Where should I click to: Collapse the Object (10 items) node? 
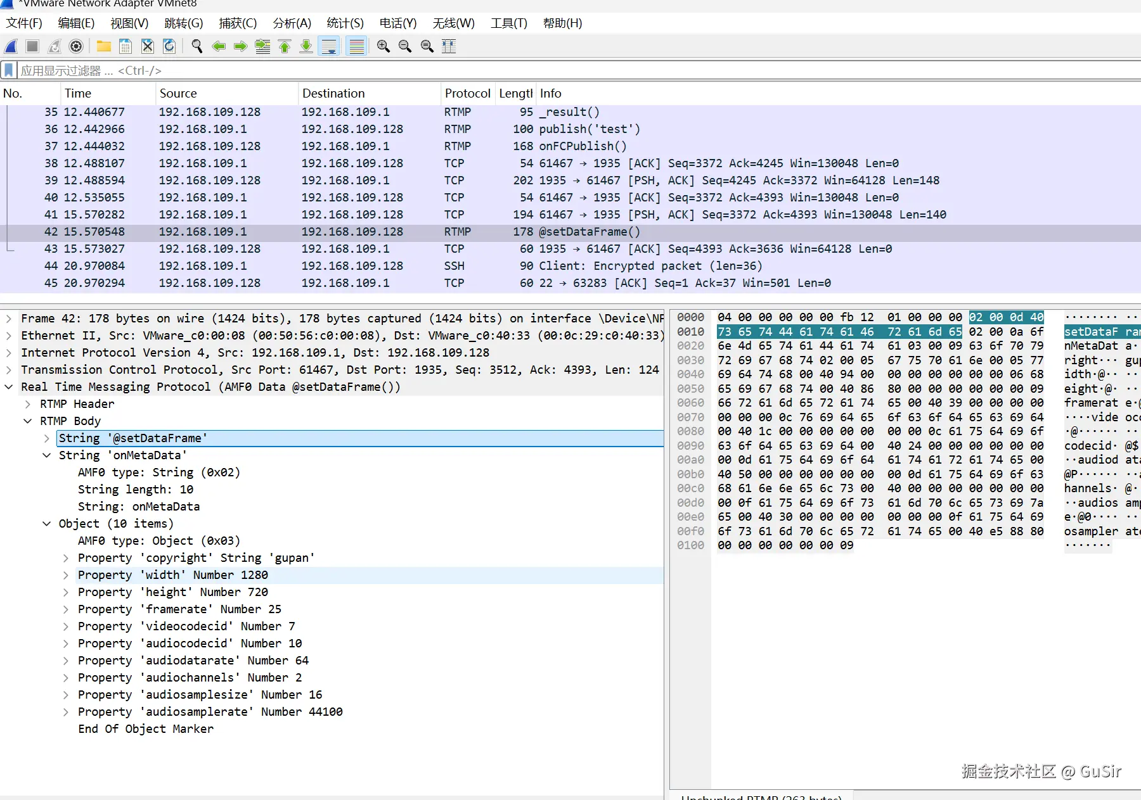tap(47, 524)
